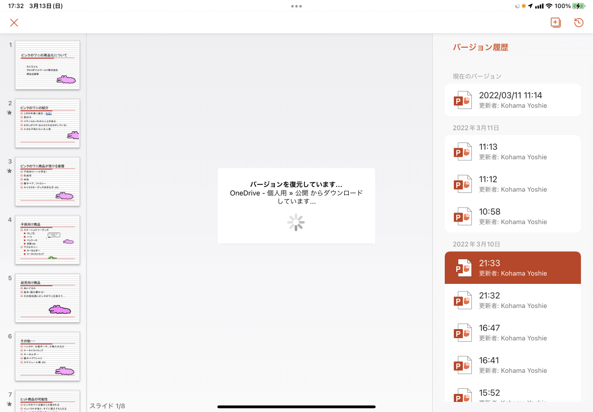This screenshot has width=593, height=412.
Task: Open slide 7 thumbnail ヒット商品の可能性
Action: [x=47, y=401]
